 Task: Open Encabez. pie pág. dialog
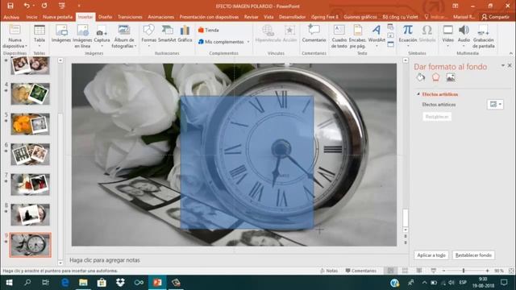pyautogui.click(x=357, y=37)
